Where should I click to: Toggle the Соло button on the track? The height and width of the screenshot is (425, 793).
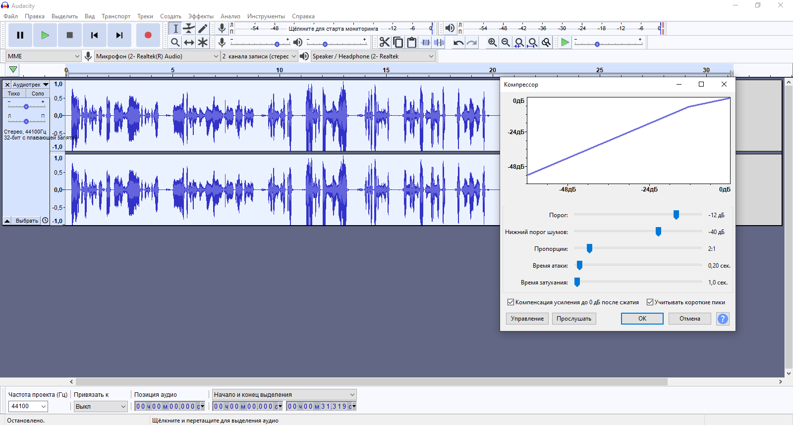[x=38, y=94]
